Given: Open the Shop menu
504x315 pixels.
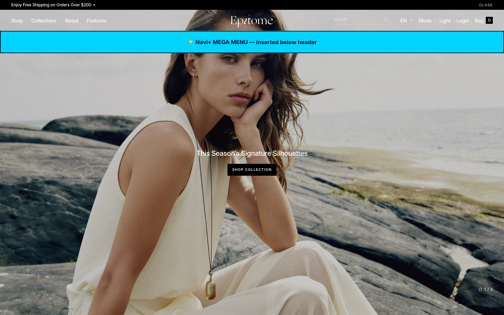Looking at the screenshot, I should point(17,21).
